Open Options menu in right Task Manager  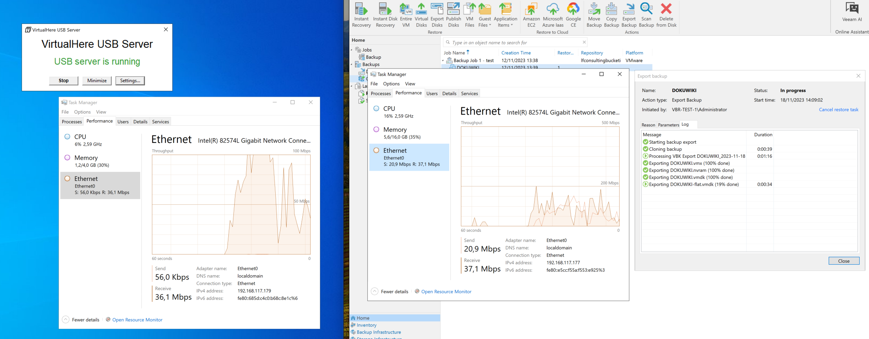pos(391,84)
